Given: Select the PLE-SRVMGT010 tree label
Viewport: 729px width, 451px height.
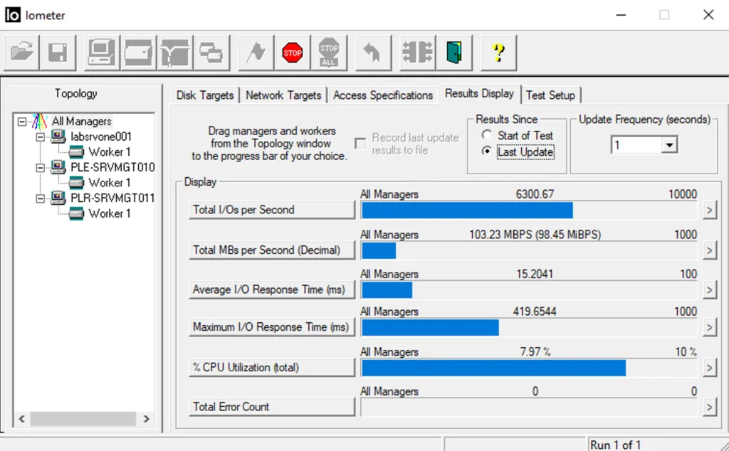Looking at the screenshot, I should tap(112, 167).
